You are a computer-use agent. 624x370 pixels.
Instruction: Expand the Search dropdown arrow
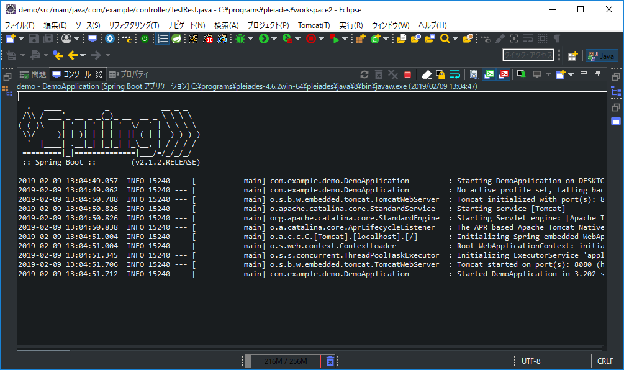[x=455, y=39]
